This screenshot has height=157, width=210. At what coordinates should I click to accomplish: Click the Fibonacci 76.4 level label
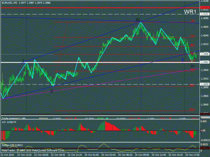tap(193, 69)
